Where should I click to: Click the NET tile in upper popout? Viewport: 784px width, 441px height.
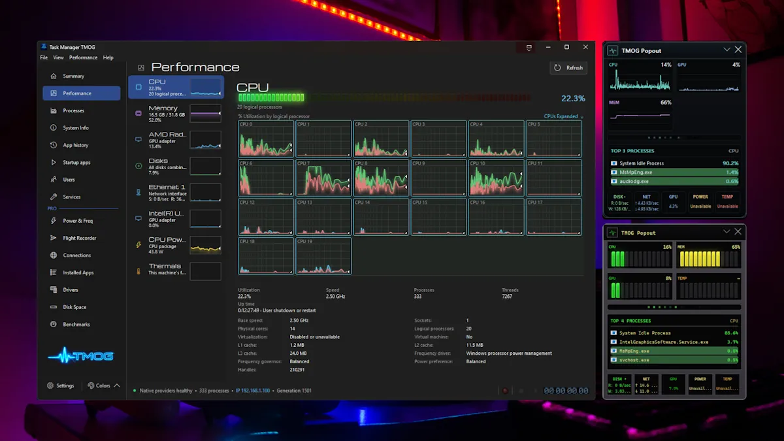pyautogui.click(x=647, y=203)
